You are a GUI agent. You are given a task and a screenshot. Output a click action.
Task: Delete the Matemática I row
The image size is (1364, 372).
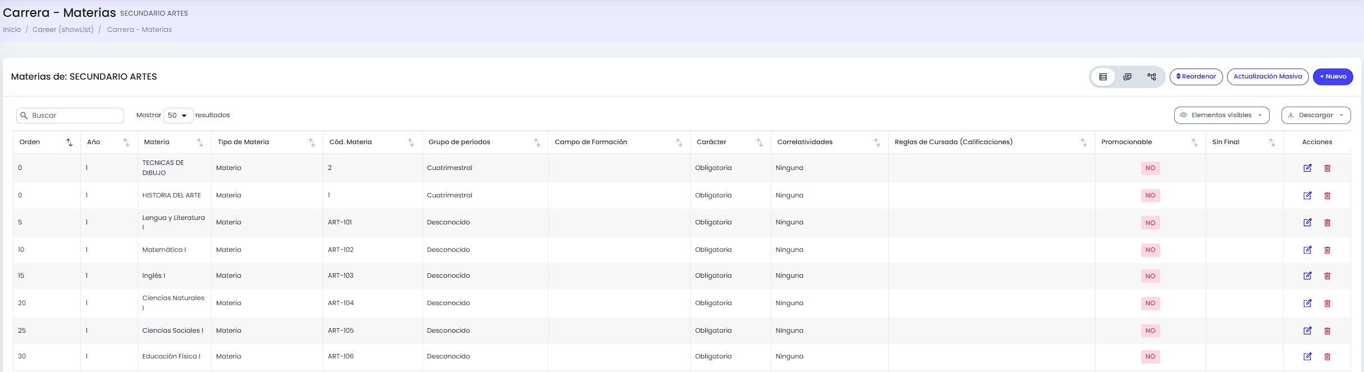pos(1327,250)
